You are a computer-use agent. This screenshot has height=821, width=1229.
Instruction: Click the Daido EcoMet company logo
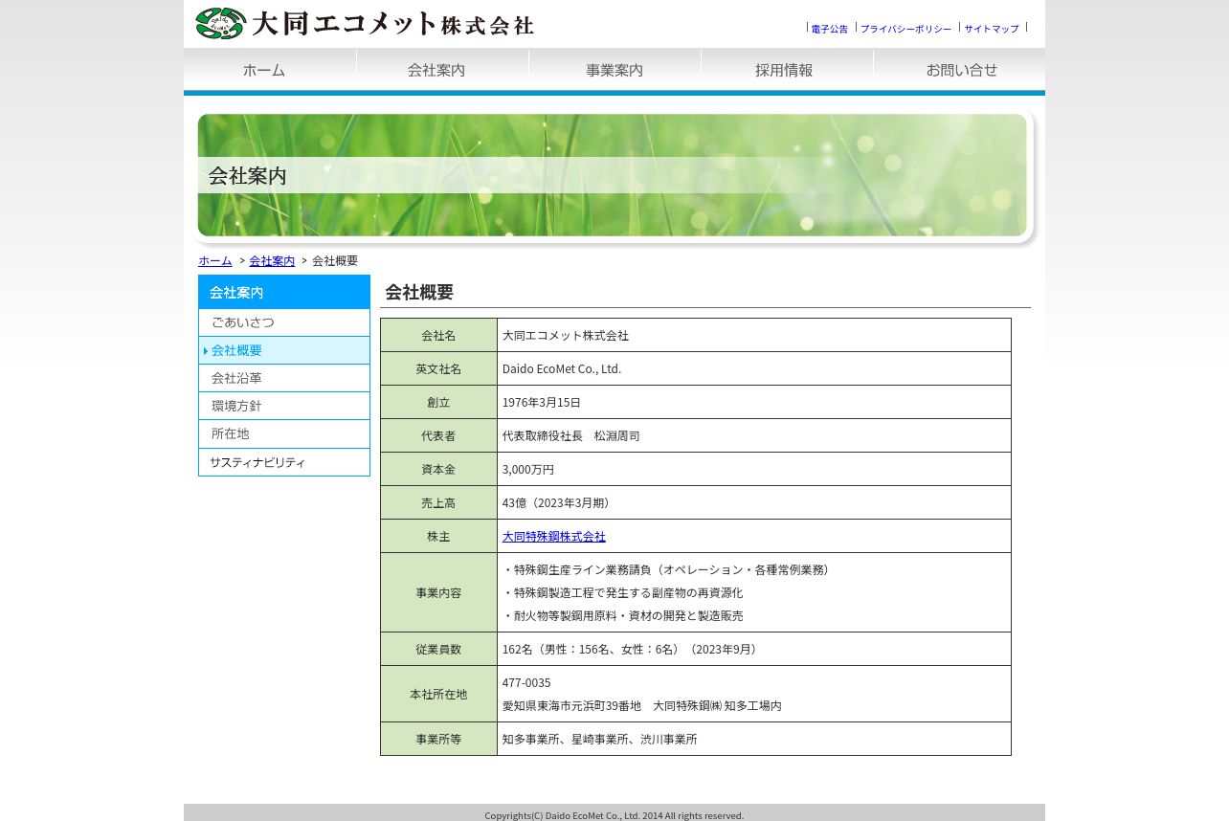[x=364, y=23]
